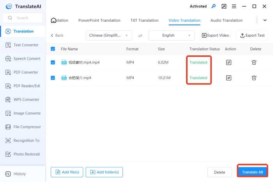Click Add file(s) button
This screenshot has width=273, height=182.
(67, 172)
